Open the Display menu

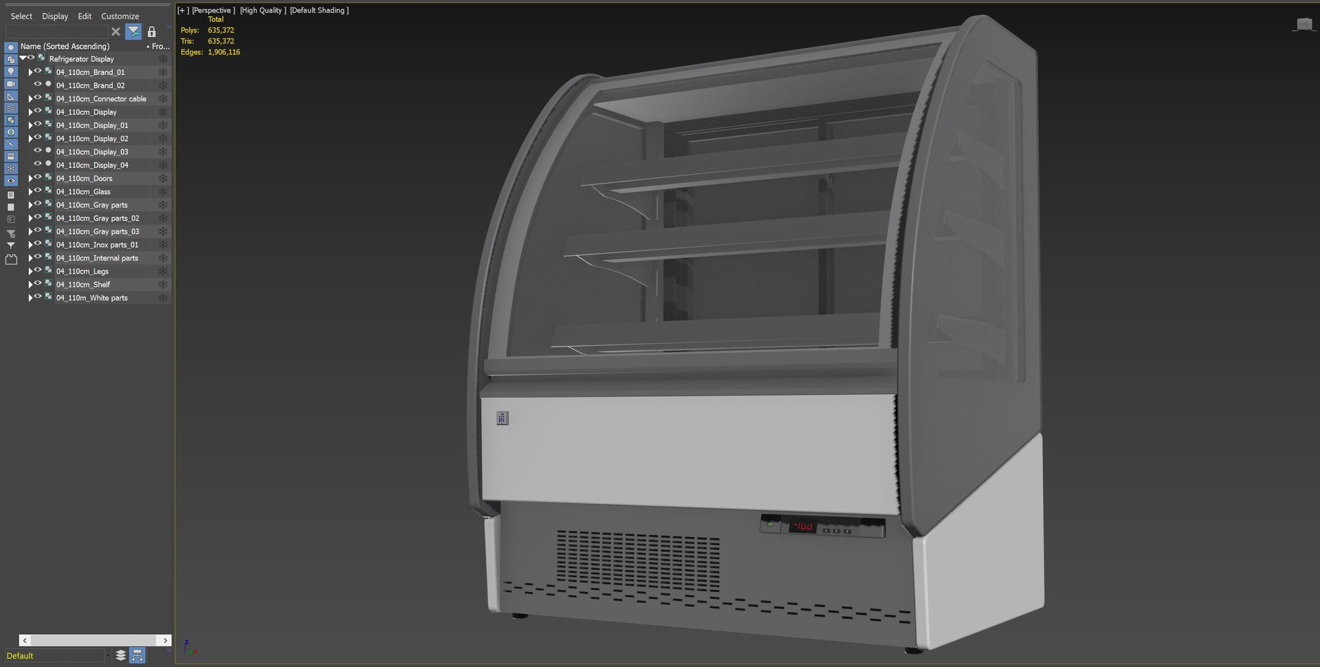click(55, 16)
